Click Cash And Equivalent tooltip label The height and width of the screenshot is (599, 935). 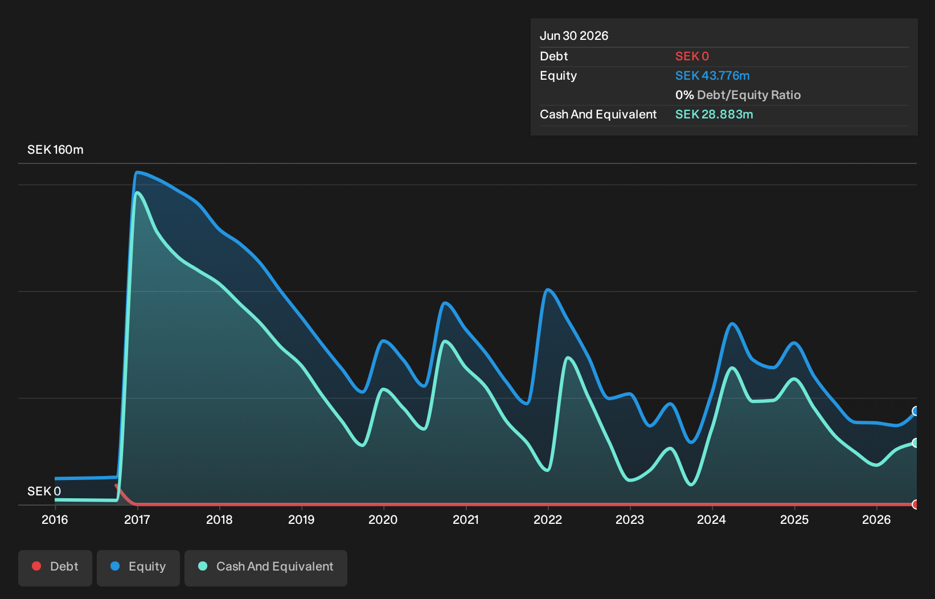(x=598, y=114)
